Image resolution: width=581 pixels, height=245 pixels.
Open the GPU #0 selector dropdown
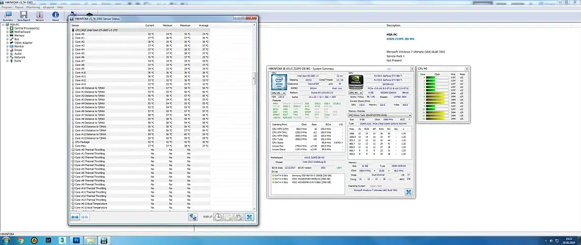pos(355,93)
